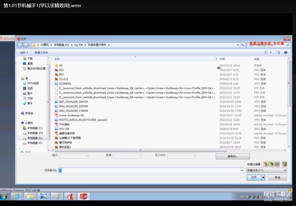This screenshot has width=296, height=206.
Task: Select 本地磁盘 (D:) in the navigation tree
Action: (x=35, y=133)
